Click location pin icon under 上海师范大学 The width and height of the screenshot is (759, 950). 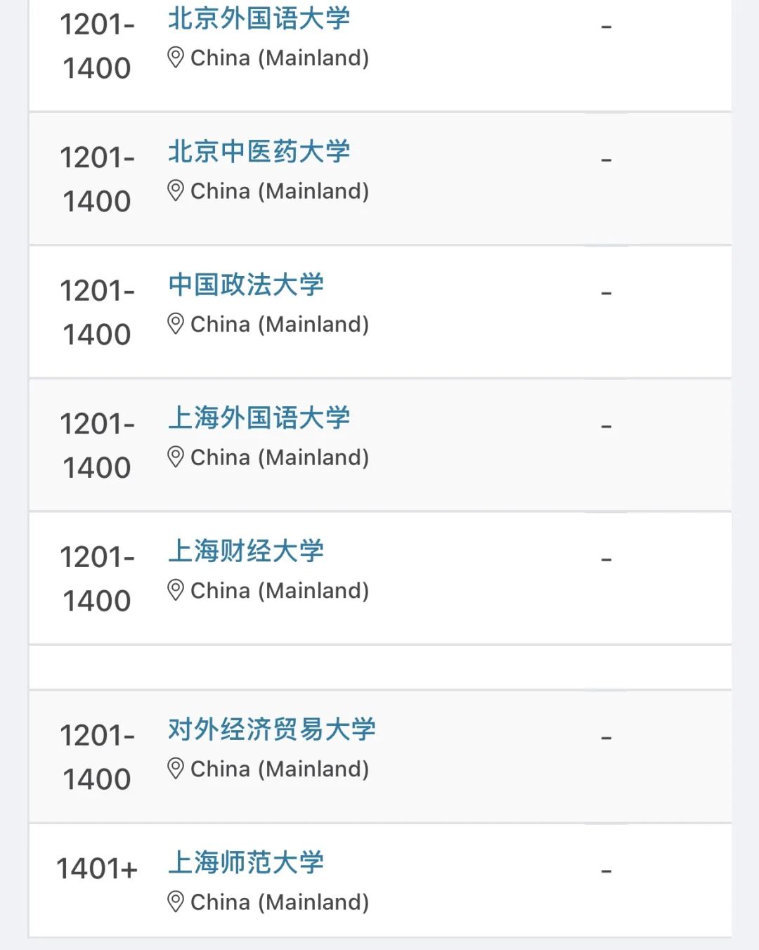coord(176,902)
